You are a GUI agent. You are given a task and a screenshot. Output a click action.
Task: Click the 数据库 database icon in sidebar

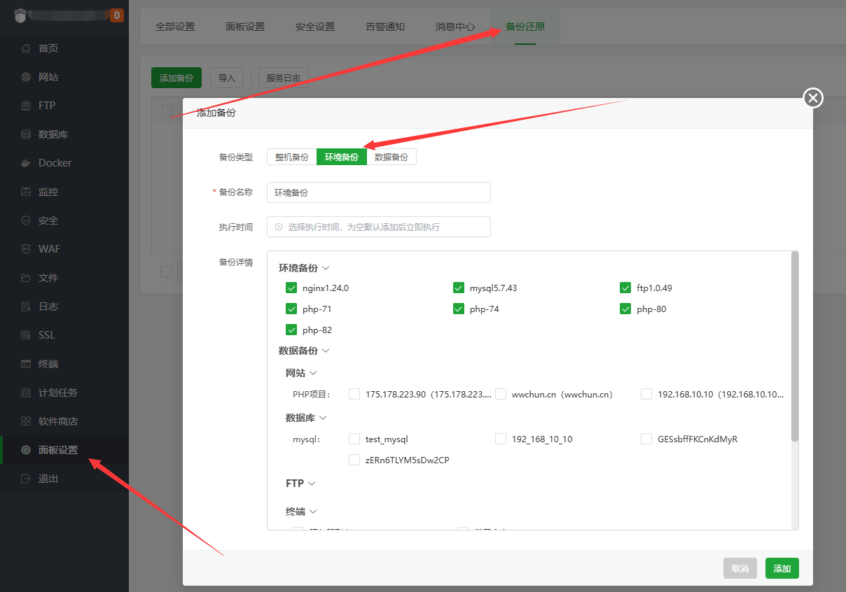[x=26, y=134]
